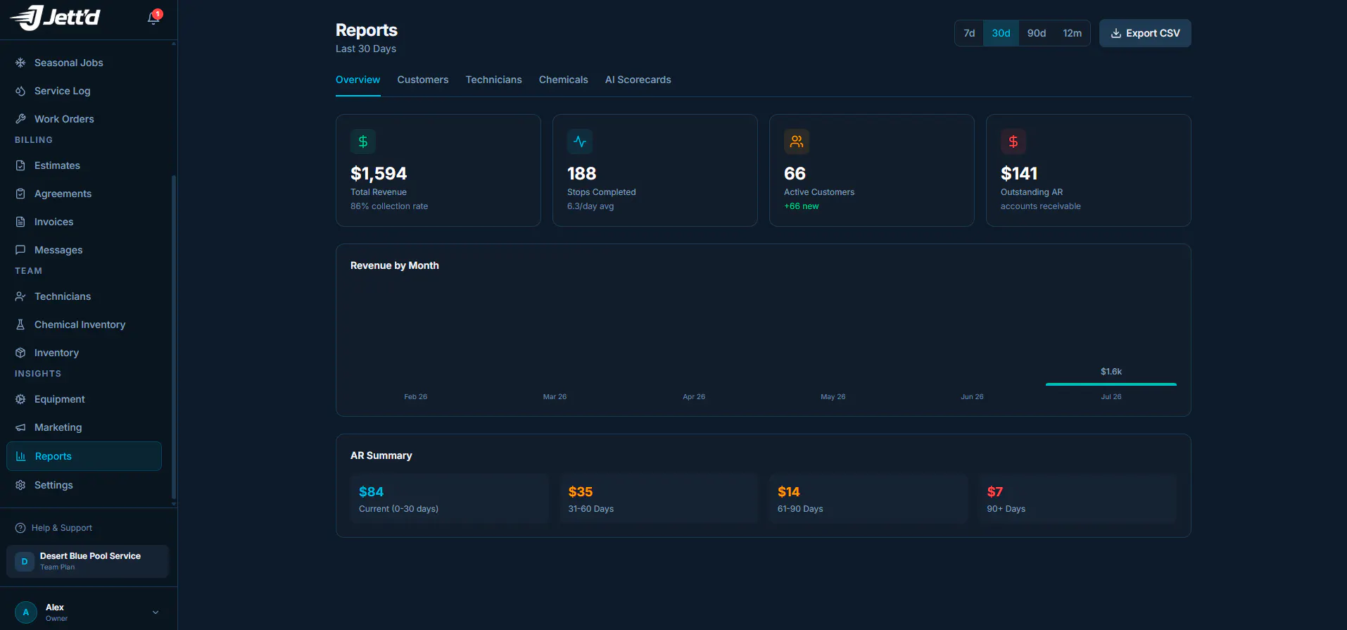Select the 30d time range
The height and width of the screenshot is (630, 1347).
pos(1001,33)
